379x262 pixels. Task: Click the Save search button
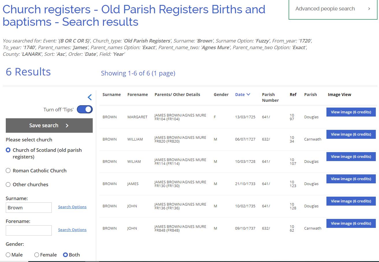coord(49,126)
